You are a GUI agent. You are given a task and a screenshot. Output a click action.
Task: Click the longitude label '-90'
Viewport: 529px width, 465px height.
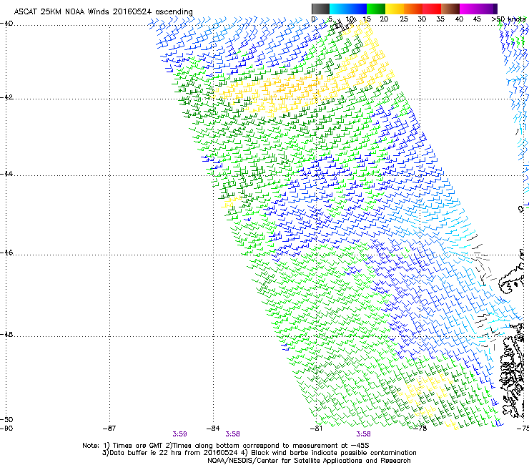(6, 429)
